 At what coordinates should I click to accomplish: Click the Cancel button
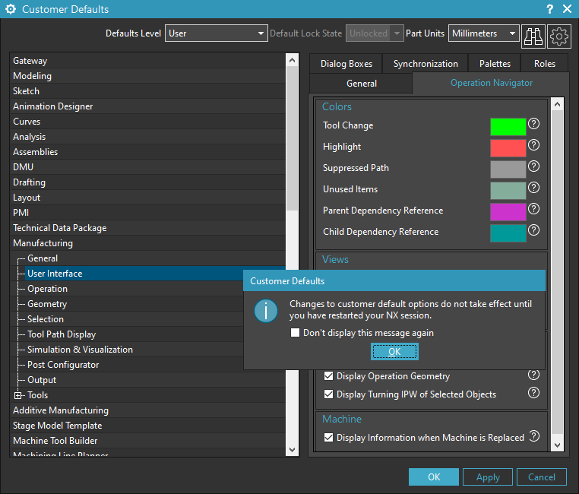(542, 477)
